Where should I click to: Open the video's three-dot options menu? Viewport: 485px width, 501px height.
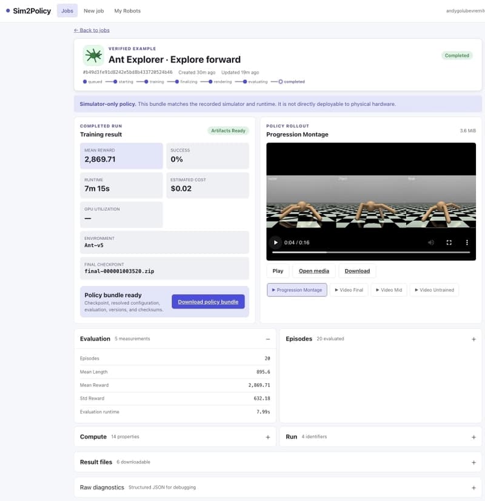467,242
